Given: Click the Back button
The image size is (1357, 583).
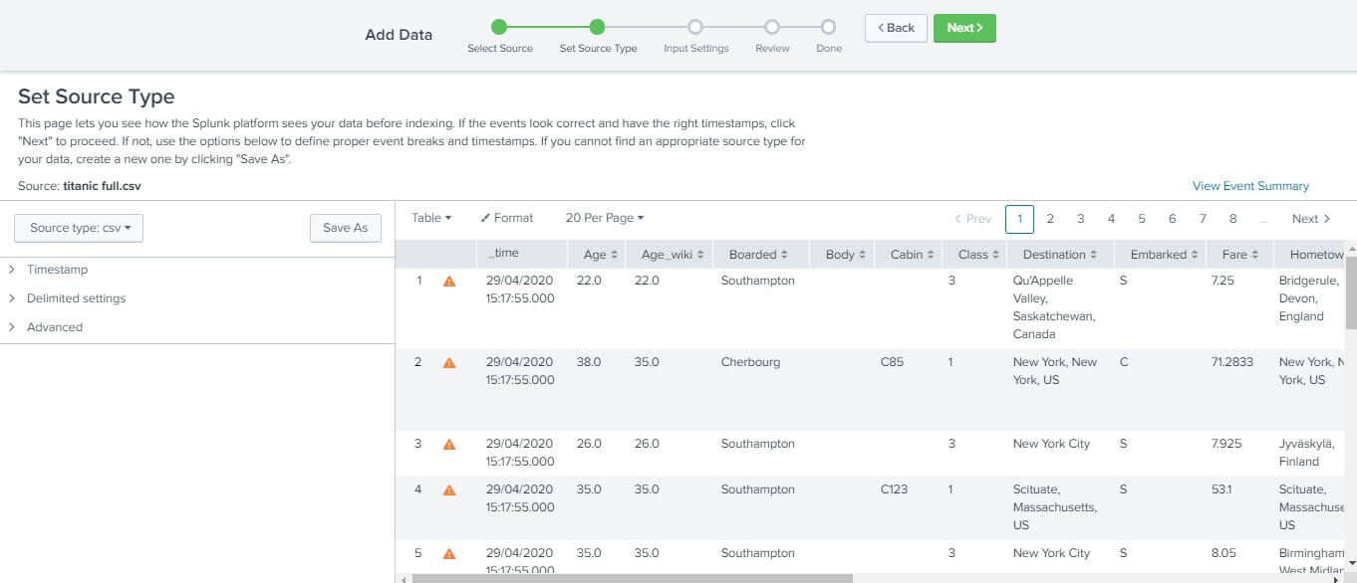Looking at the screenshot, I should pyautogui.click(x=896, y=28).
